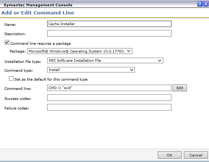
Task: Click the Edit button beside Command line
Action: coord(180,88)
